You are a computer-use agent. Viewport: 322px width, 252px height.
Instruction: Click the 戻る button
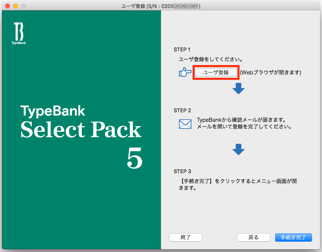click(253, 237)
